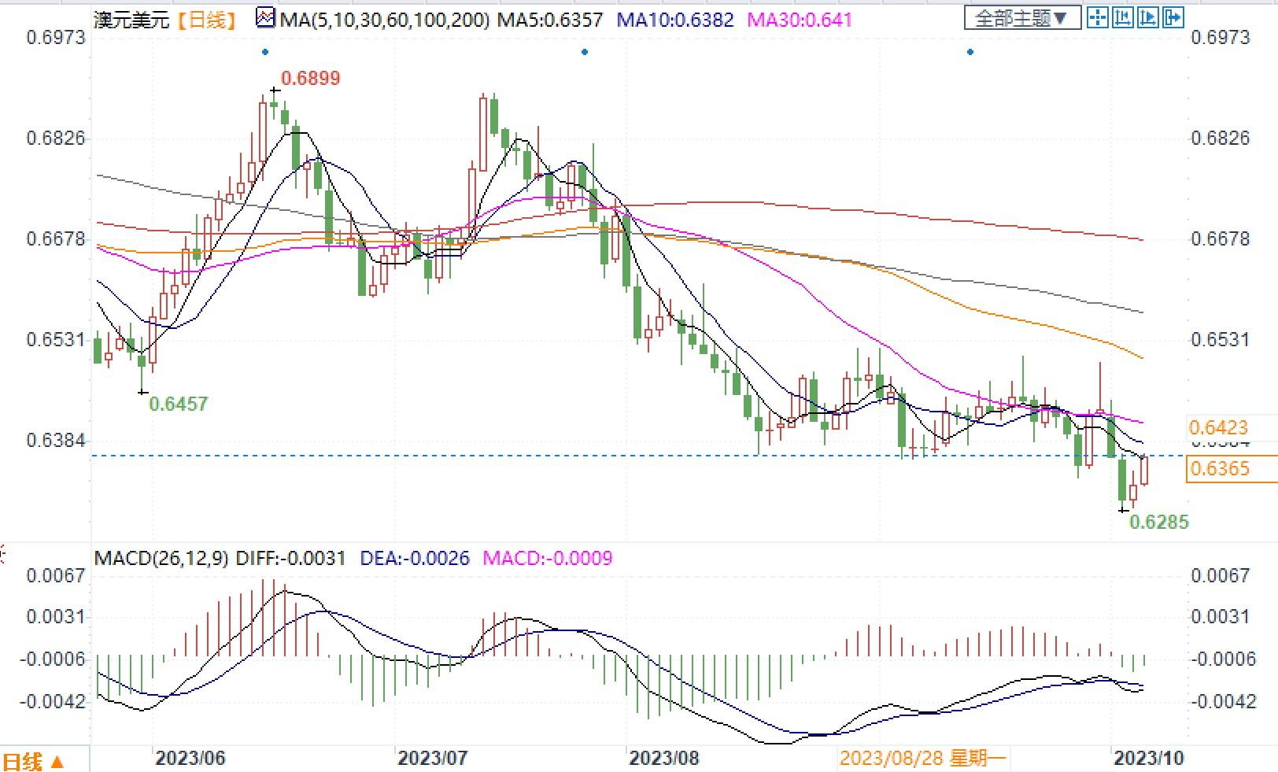Screen dimensions: 1278x772
Task: Click the 2023/08/28 星期一 date marker
Action: [x=923, y=758]
